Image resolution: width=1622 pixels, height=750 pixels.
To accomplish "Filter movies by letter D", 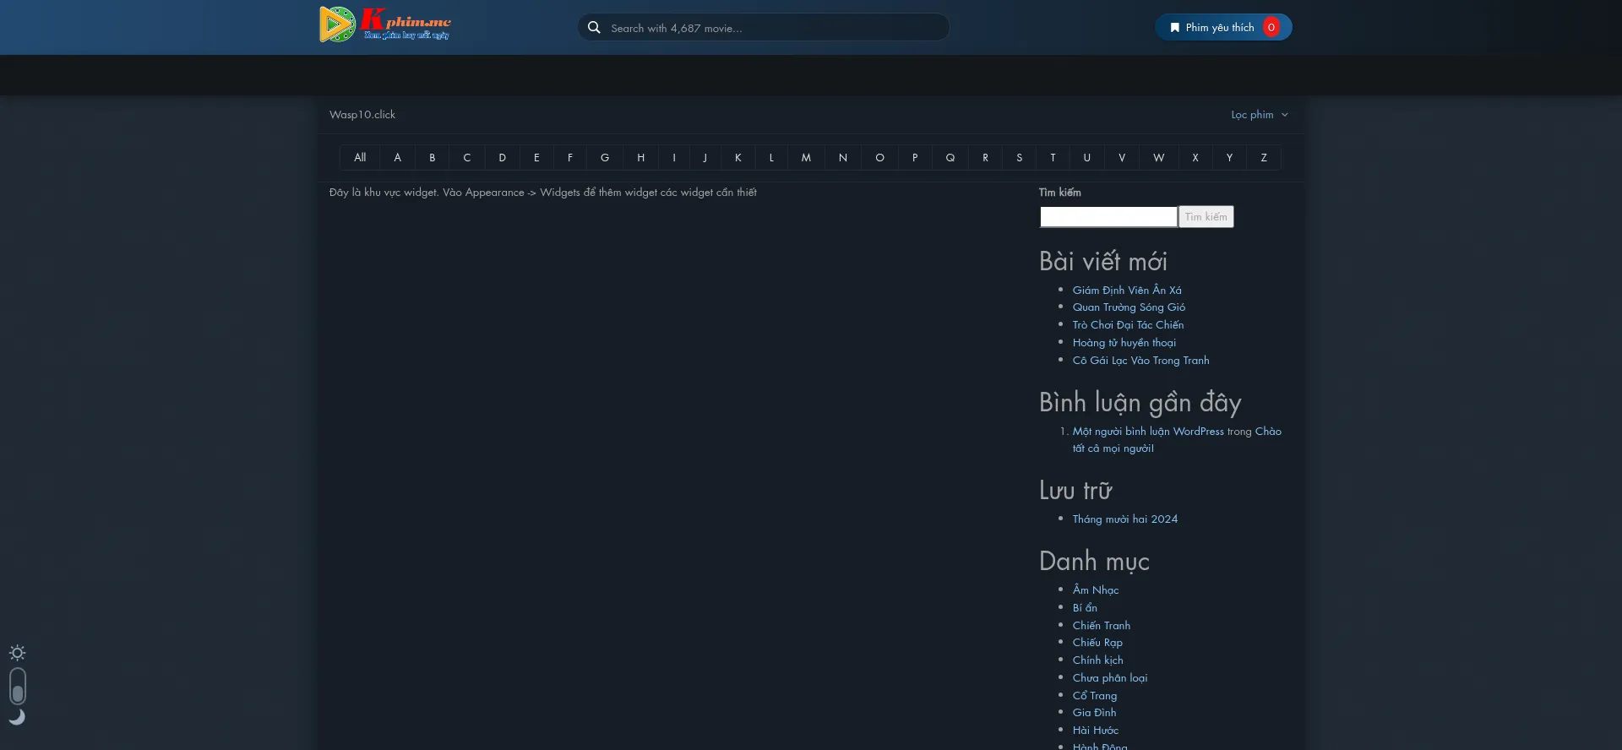I will point(502,158).
